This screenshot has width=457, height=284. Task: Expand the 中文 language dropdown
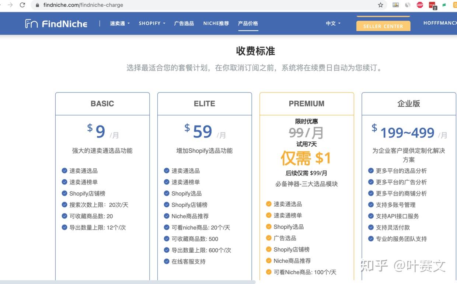[332, 23]
